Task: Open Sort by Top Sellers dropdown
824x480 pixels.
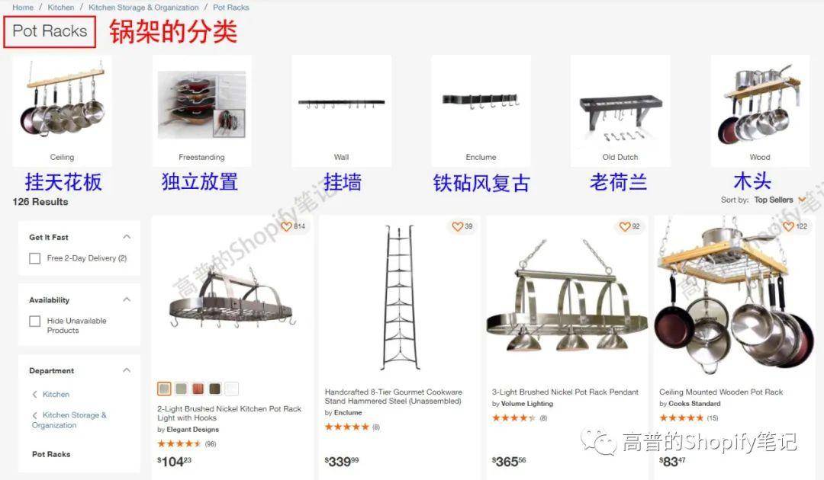Action: point(779,200)
